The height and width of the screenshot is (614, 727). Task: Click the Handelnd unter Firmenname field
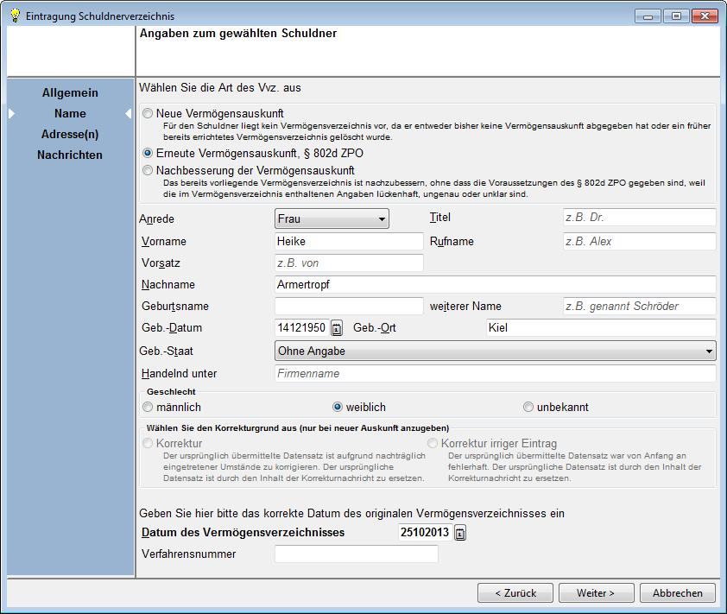click(495, 374)
